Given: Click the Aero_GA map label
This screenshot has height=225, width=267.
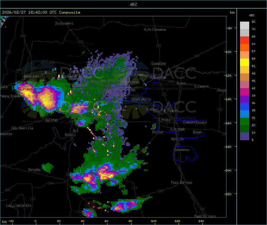Looking at the screenshot, I should point(177,139).
